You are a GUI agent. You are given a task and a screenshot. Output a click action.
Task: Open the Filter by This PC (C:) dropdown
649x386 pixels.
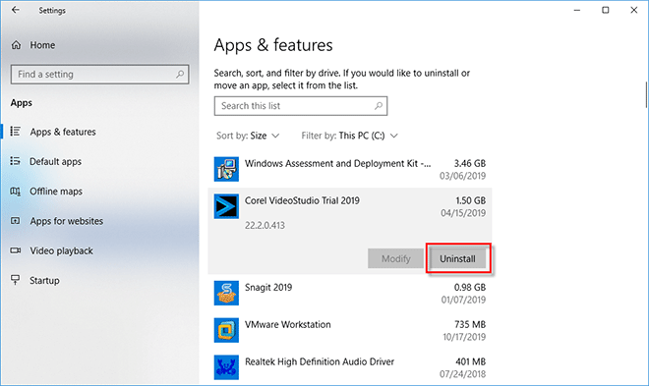coord(349,136)
